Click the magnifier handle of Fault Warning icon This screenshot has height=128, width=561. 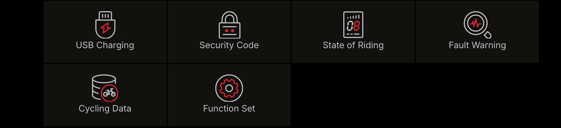click(x=487, y=34)
